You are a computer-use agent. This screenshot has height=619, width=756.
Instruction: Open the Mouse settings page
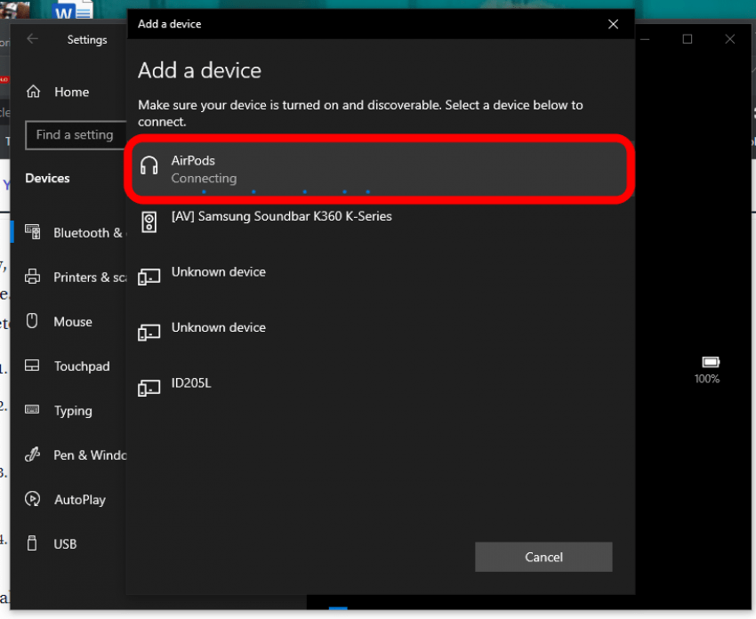pyautogui.click(x=68, y=322)
